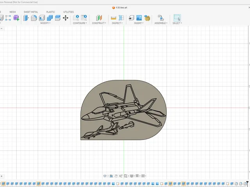Expand the CONSTRUCT dropdown menu
This screenshot has height=187, width=250.
(99, 23)
